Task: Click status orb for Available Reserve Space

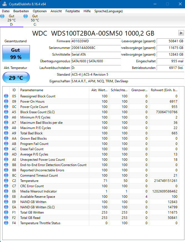Action: pyautogui.click(x=6, y=196)
